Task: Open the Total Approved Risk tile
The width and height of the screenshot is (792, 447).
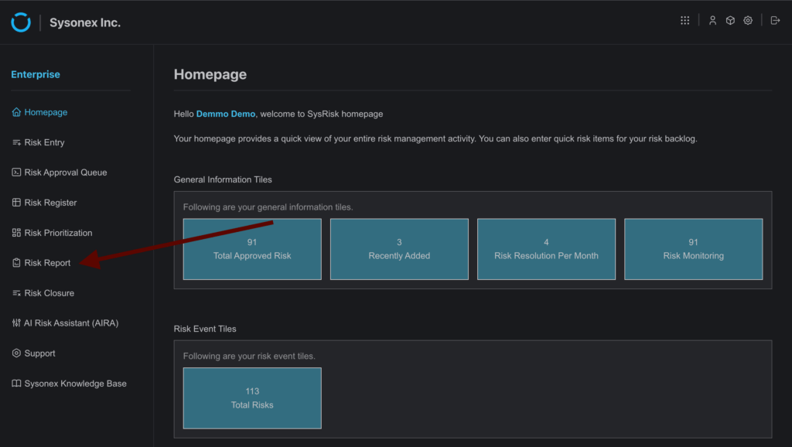Action: point(252,249)
